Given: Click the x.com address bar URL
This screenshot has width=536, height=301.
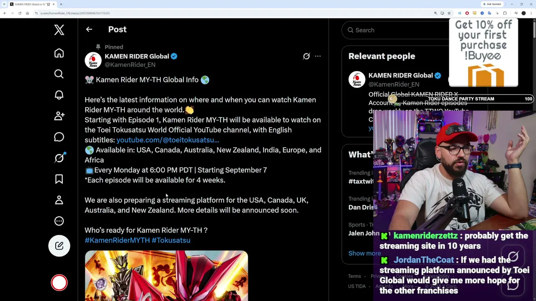Looking at the screenshot, I should click(x=75, y=13).
